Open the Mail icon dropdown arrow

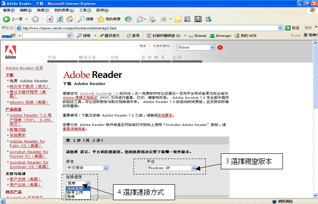pos(145,19)
